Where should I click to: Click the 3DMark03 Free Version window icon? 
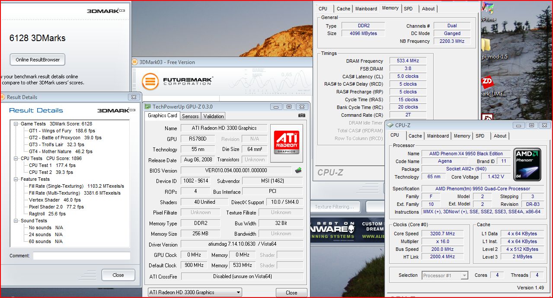135,62
